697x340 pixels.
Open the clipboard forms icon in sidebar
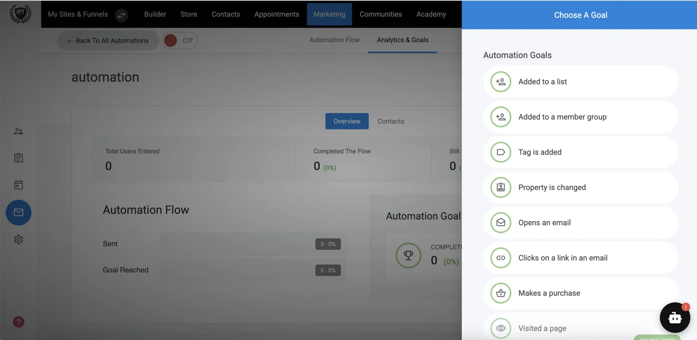click(x=19, y=158)
